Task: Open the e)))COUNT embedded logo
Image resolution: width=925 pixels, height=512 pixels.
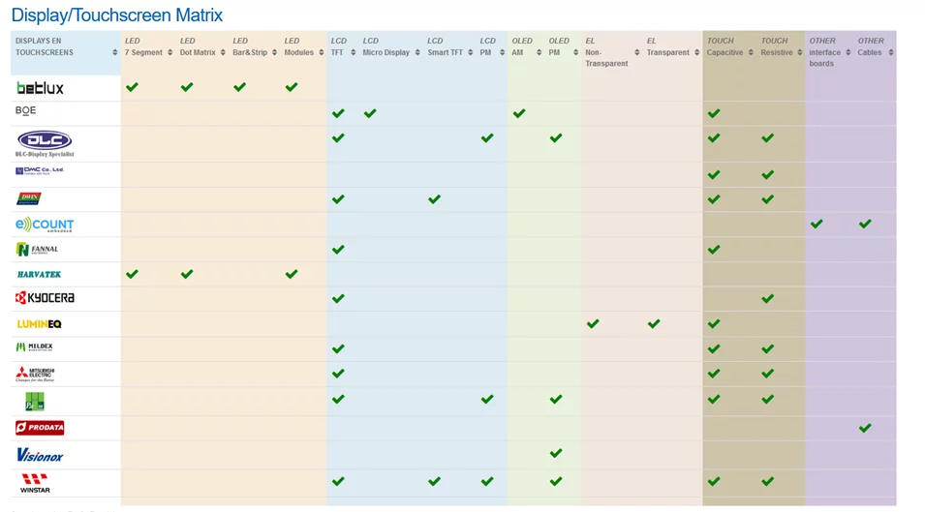Action: click(x=45, y=225)
